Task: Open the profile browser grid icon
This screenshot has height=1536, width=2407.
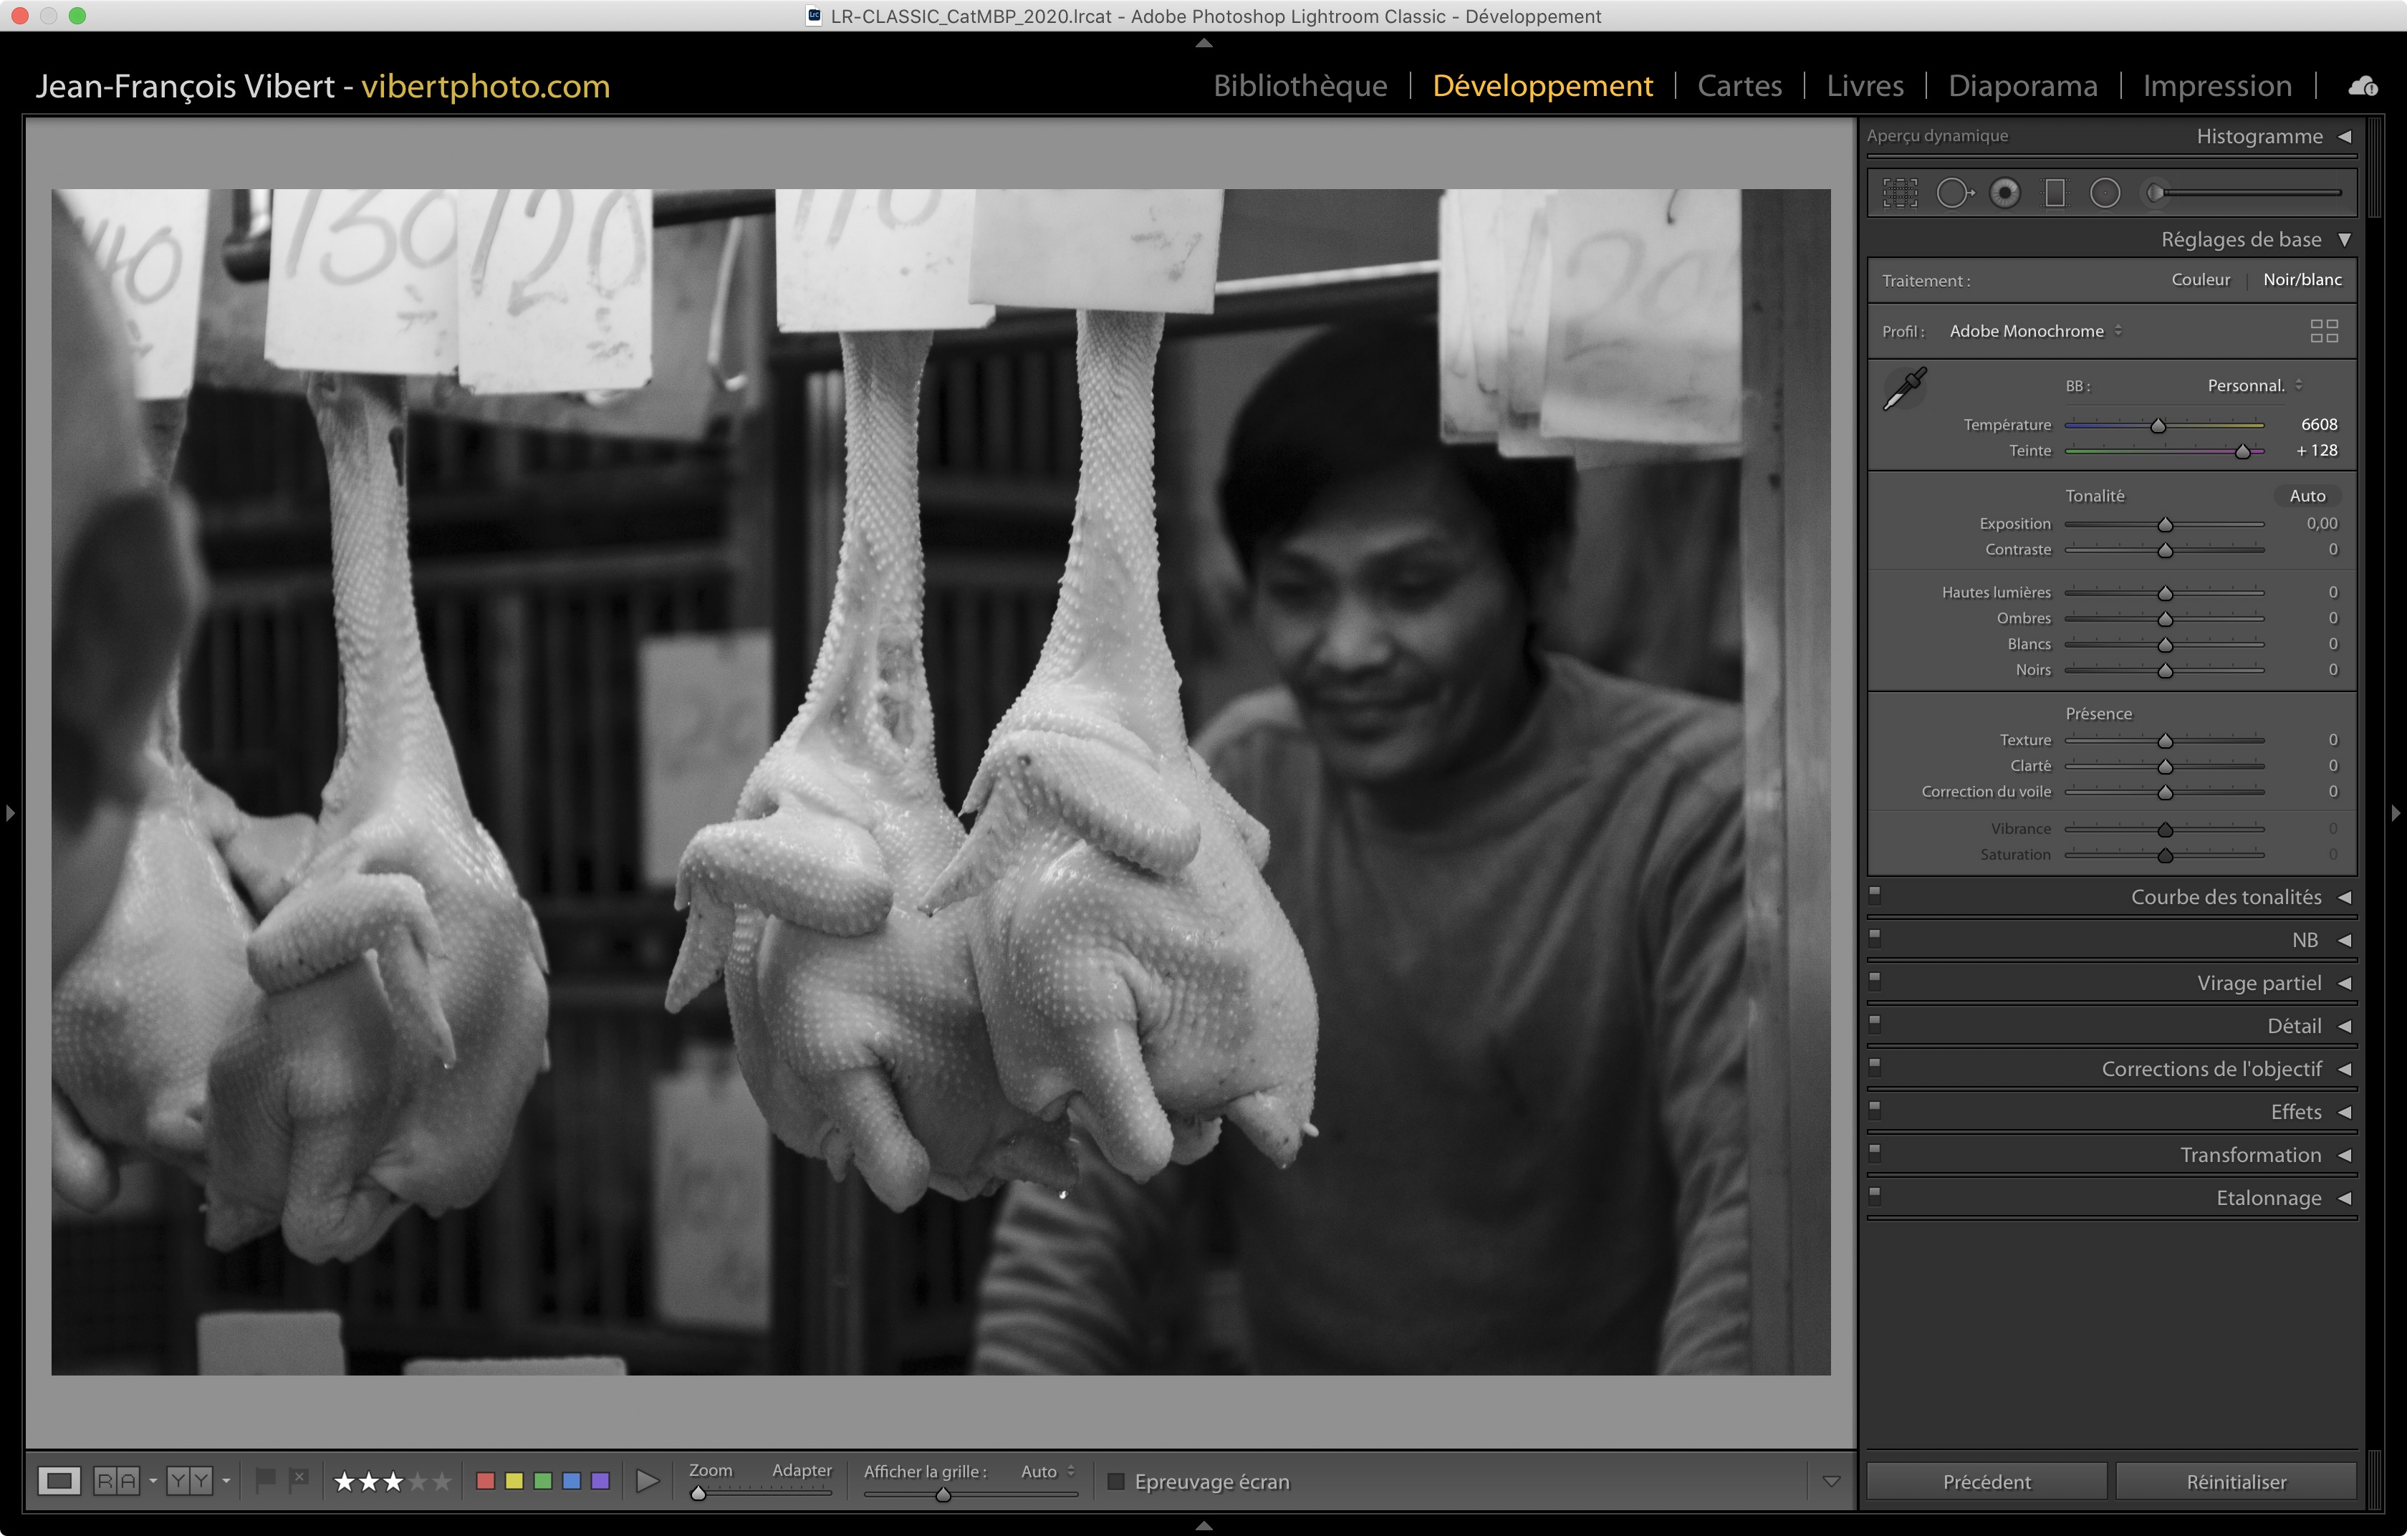Action: (2324, 331)
